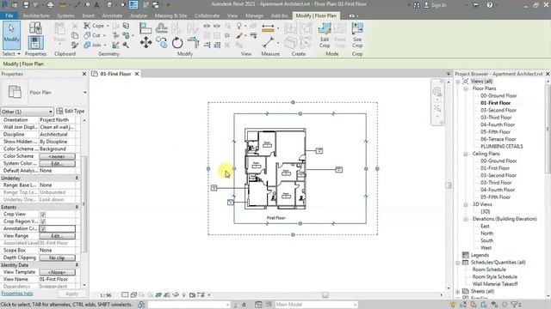Click the Color Scheme <none> button

click(57, 156)
